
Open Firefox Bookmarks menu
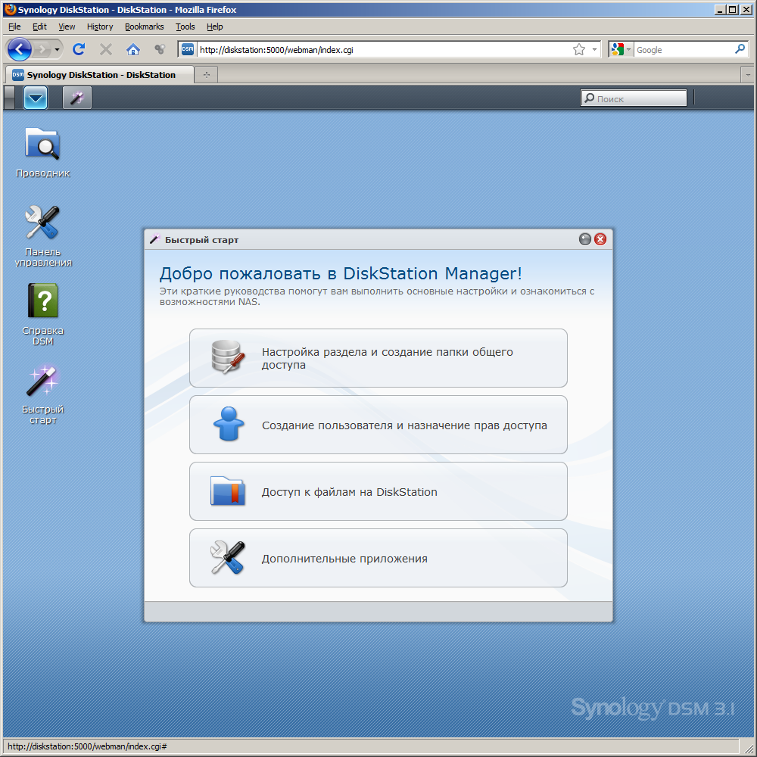click(145, 26)
